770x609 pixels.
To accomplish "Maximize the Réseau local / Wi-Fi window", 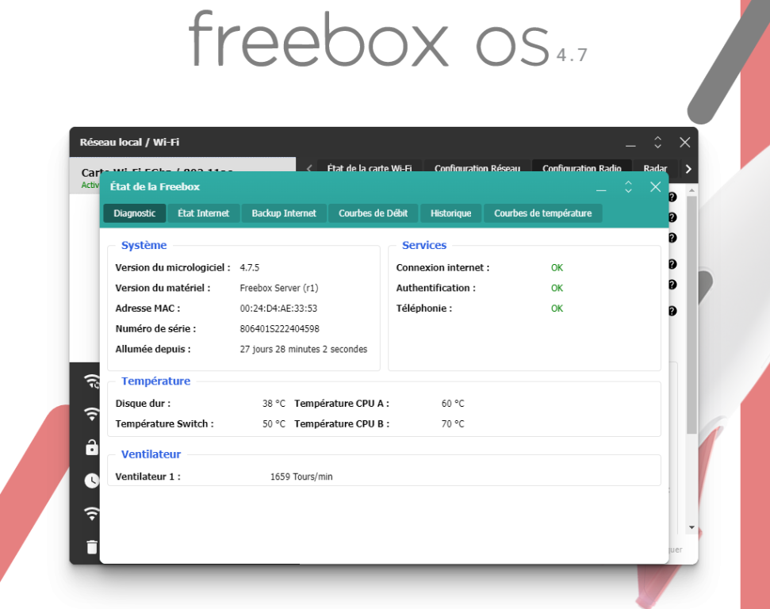I will click(657, 143).
